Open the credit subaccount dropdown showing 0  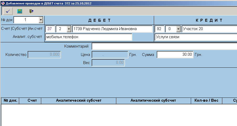coord(178,29)
